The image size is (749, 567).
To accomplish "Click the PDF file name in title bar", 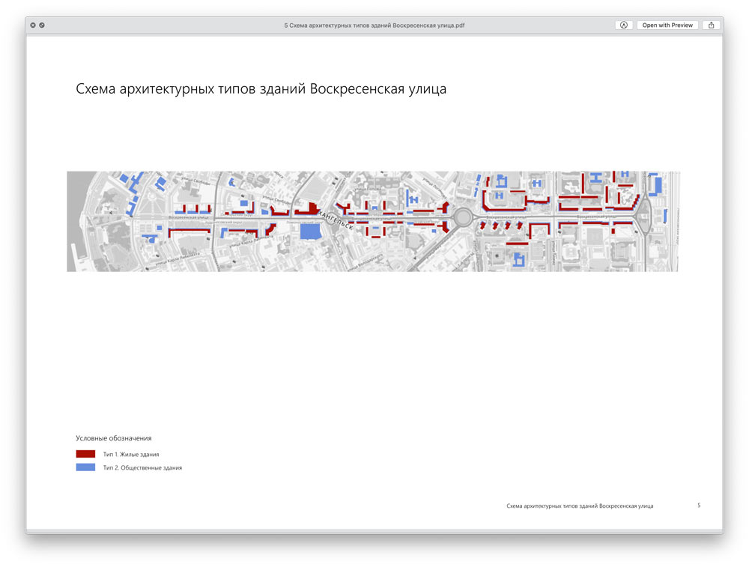I will click(374, 25).
